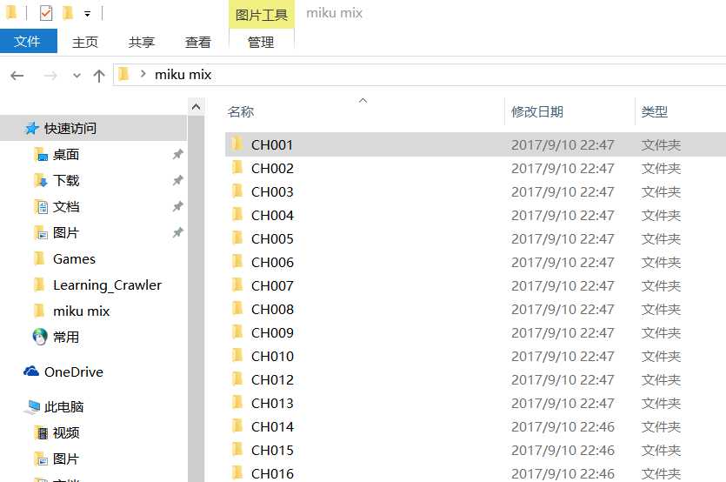This screenshot has height=482, width=726.
Task: Sort by the 类型 column header
Action: pyautogui.click(x=654, y=111)
